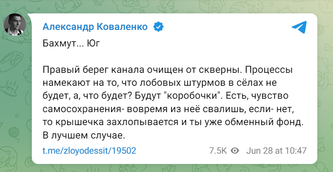Click the 7.5K view count
333x172 pixels.
(x=218, y=151)
